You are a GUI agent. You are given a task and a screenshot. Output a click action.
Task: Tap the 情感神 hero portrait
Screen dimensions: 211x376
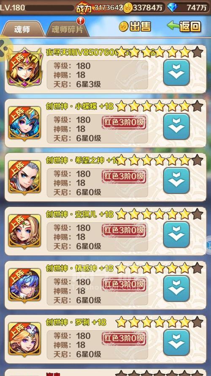(24, 285)
